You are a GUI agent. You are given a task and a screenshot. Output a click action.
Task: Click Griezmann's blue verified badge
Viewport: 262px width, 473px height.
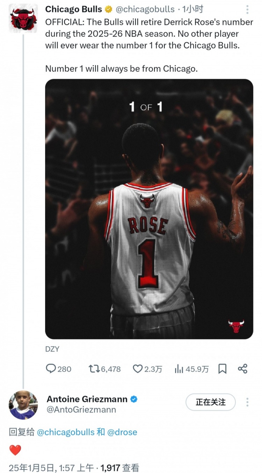tap(134, 399)
